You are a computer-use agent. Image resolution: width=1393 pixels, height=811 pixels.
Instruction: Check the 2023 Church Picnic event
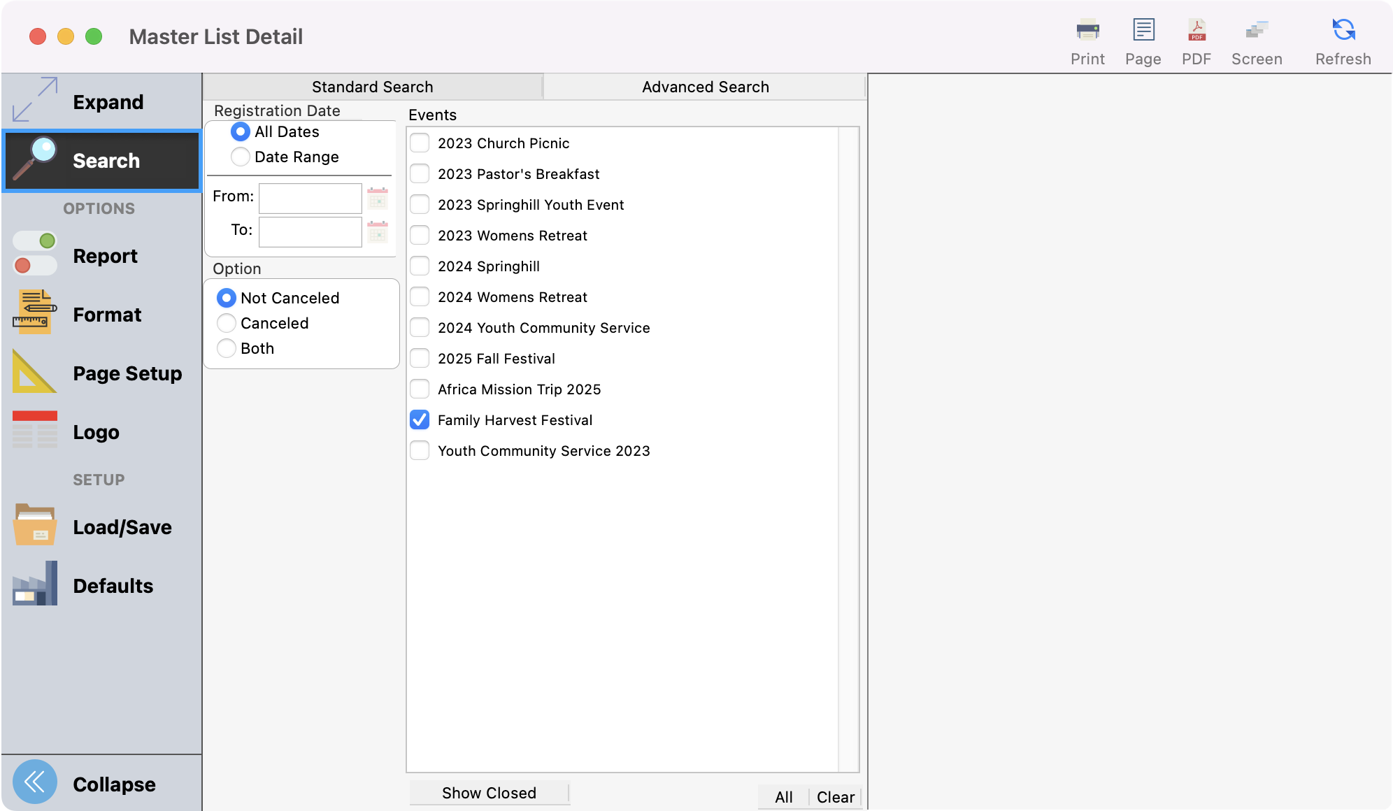tap(419, 143)
